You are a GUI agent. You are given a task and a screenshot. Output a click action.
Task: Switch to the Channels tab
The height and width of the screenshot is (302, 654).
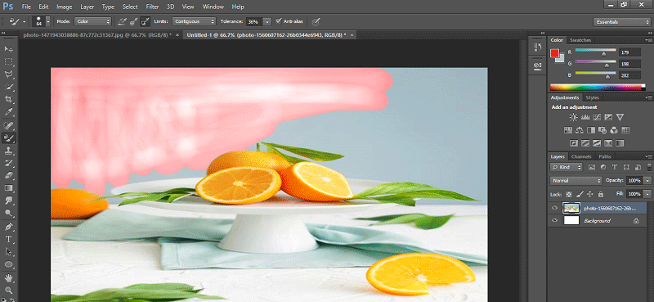pos(581,156)
